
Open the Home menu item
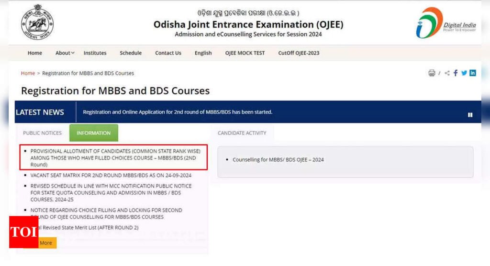coord(34,53)
